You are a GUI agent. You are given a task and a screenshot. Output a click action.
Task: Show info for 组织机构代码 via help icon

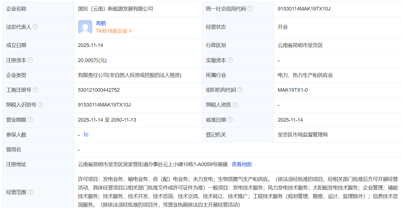pos(240,90)
